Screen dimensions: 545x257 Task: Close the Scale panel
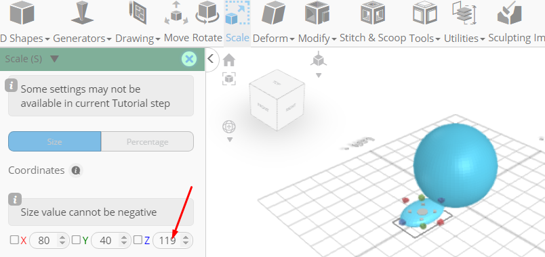coord(189,60)
